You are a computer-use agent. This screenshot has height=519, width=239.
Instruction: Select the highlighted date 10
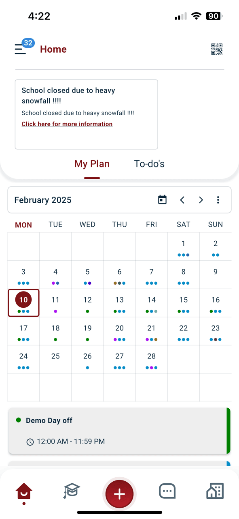tap(23, 303)
